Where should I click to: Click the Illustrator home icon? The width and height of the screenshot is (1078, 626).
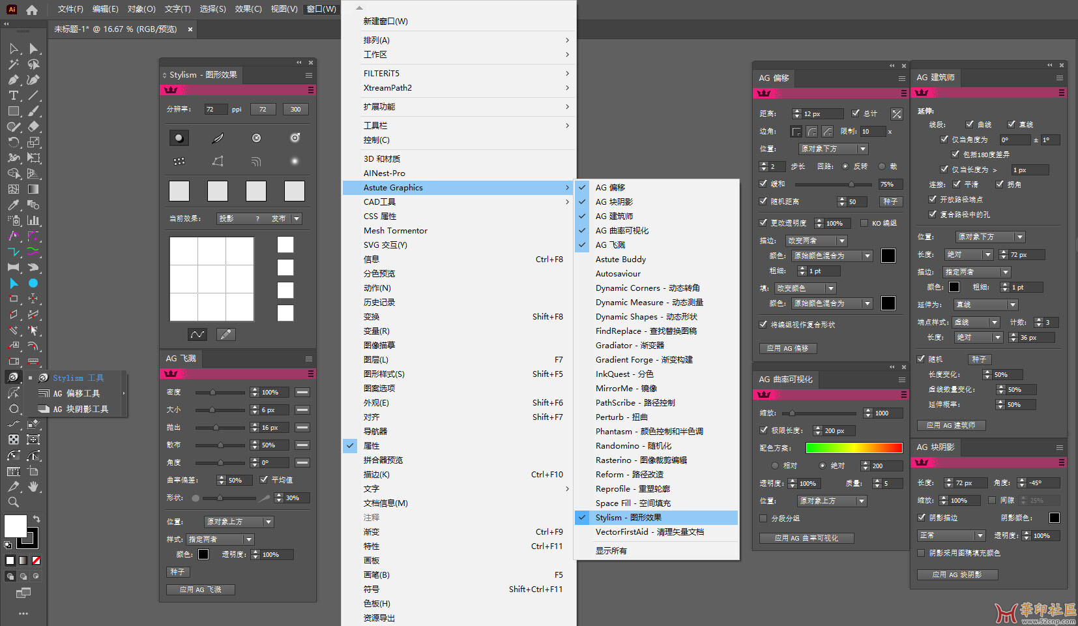[x=31, y=9]
